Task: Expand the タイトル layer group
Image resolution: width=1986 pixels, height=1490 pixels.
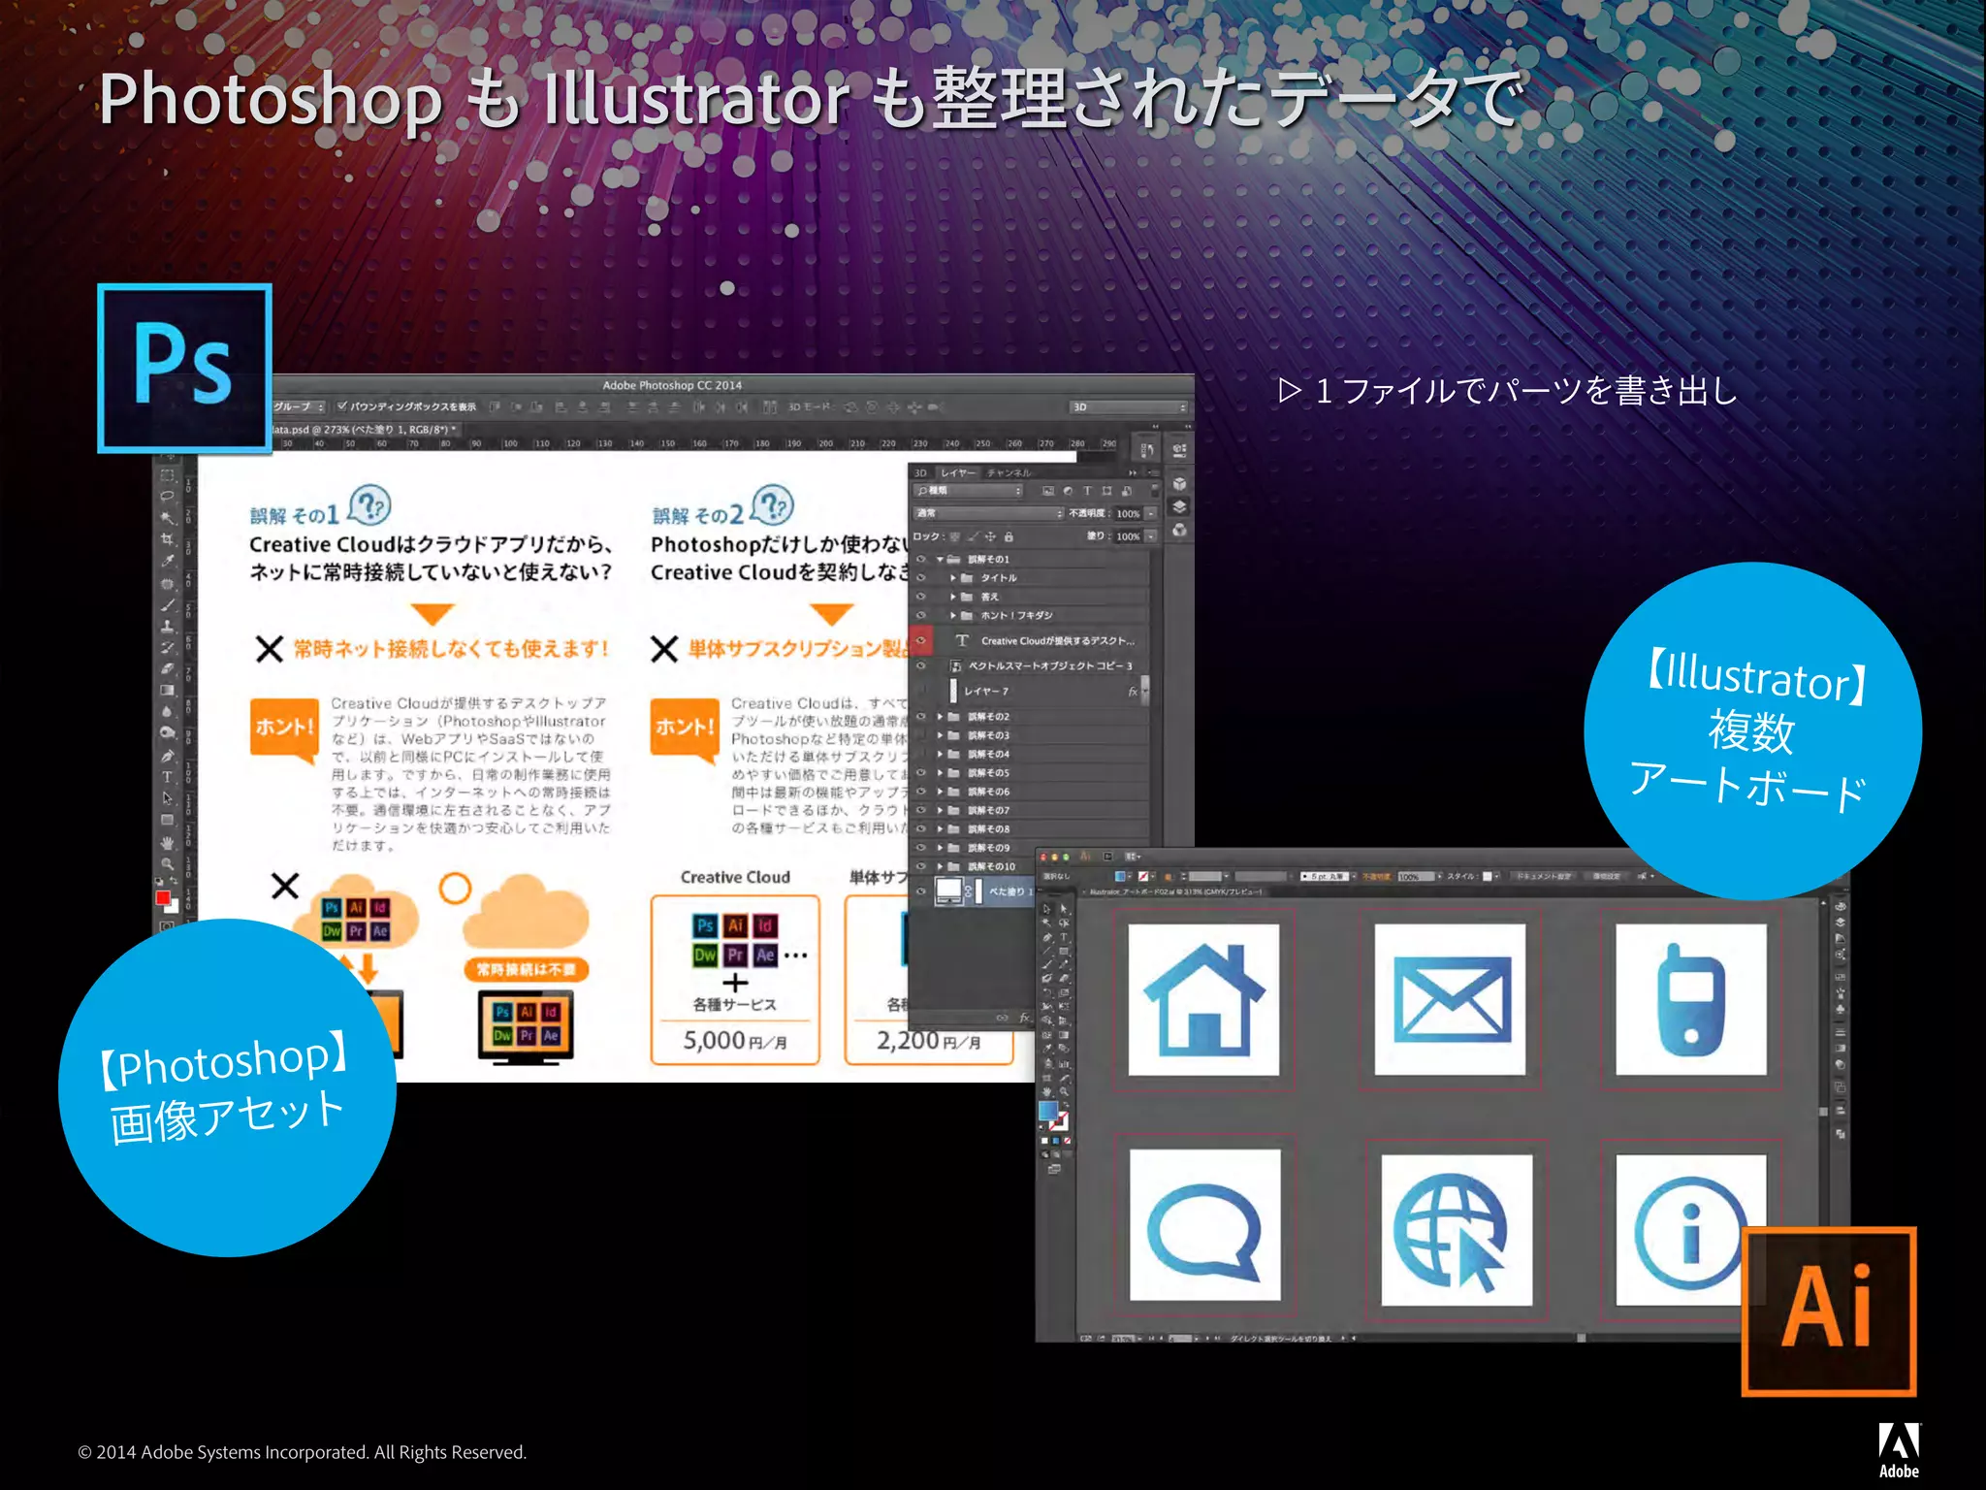Action: pyautogui.click(x=953, y=578)
